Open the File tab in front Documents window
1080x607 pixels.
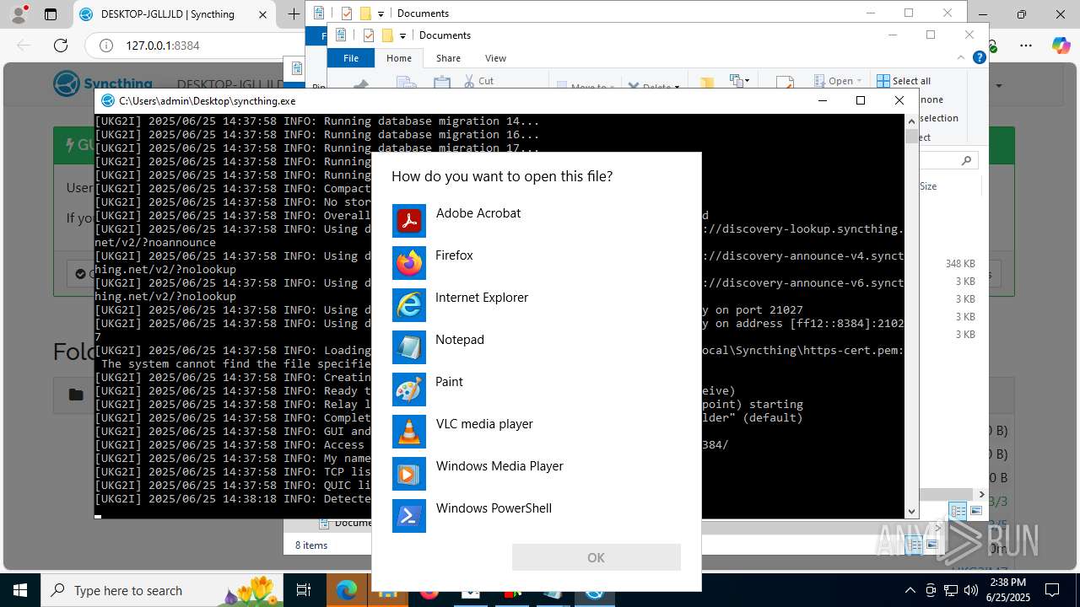[351, 58]
